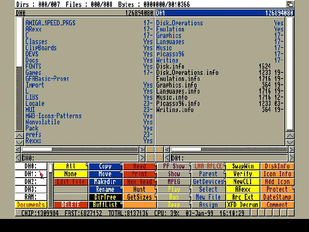Click right arrow beside the DH1: path field

tap(291, 158)
